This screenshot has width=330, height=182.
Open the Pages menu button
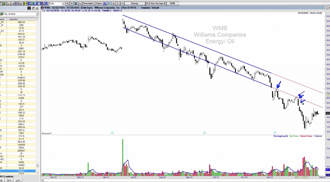click(99, 4)
